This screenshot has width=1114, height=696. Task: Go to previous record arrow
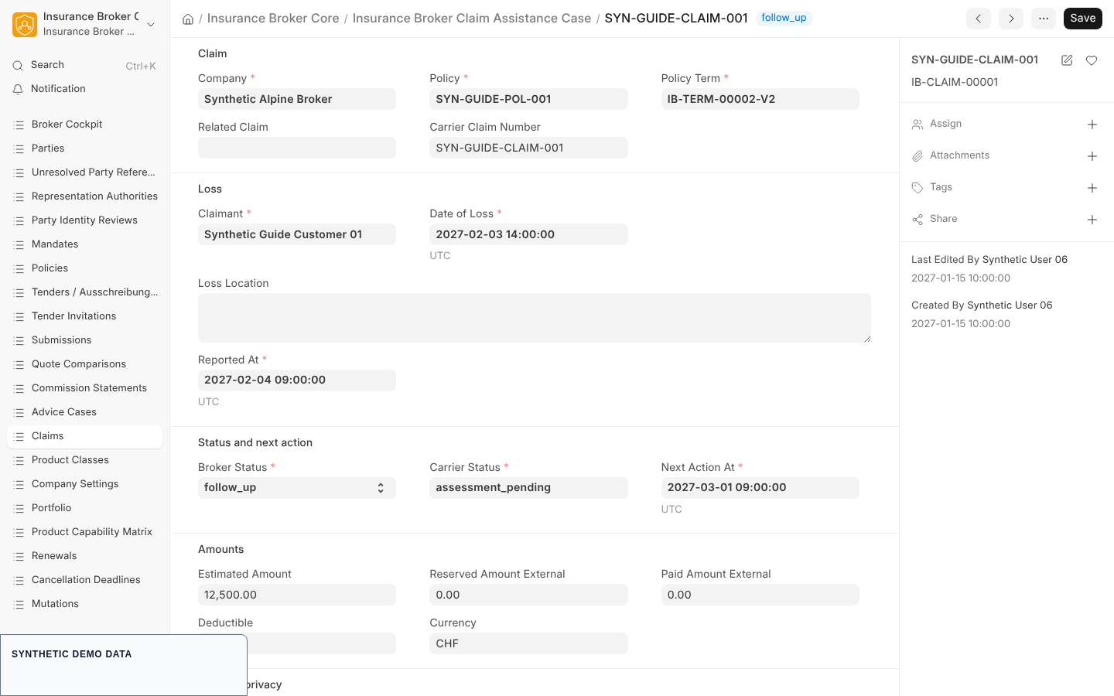tap(979, 19)
